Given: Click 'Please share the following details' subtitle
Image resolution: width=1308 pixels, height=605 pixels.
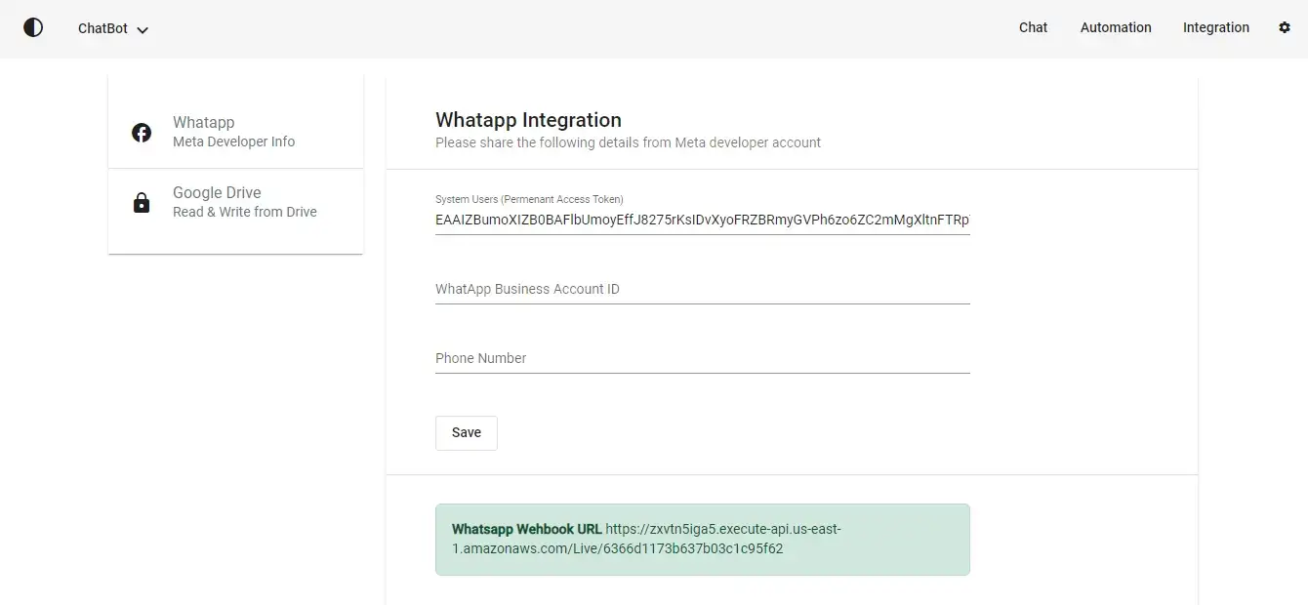Looking at the screenshot, I should 628,142.
